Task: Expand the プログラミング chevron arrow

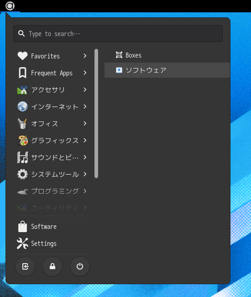Action: (85, 191)
